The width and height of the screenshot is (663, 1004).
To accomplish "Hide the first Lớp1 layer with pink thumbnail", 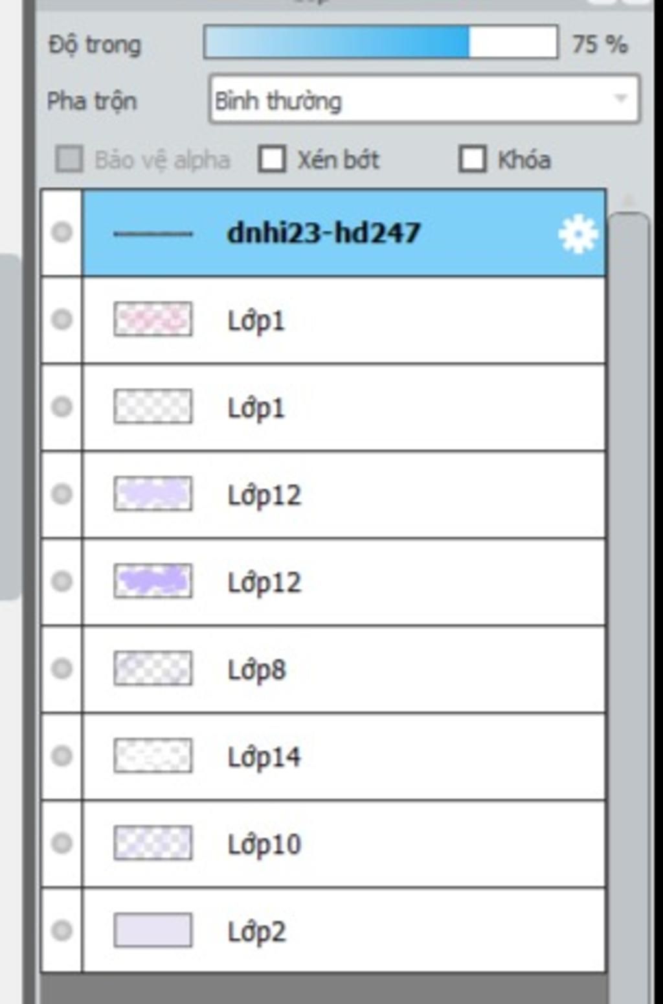I will [x=62, y=320].
